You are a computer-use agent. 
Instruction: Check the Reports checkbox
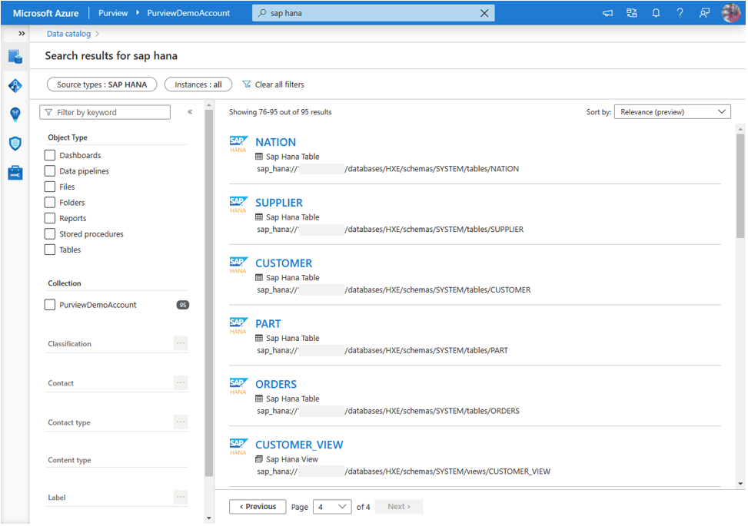pos(50,218)
